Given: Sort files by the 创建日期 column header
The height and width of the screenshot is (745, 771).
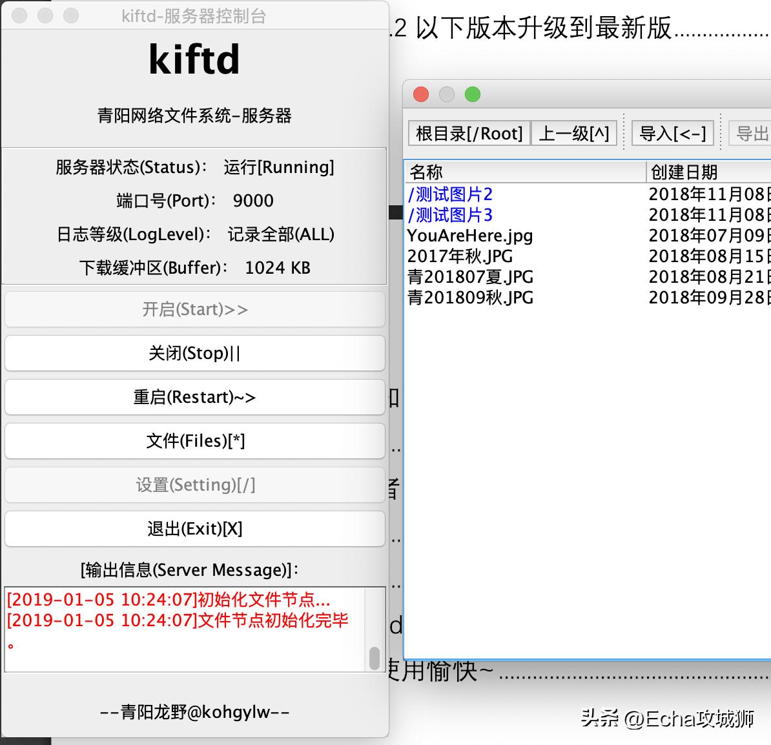Looking at the screenshot, I should [684, 172].
